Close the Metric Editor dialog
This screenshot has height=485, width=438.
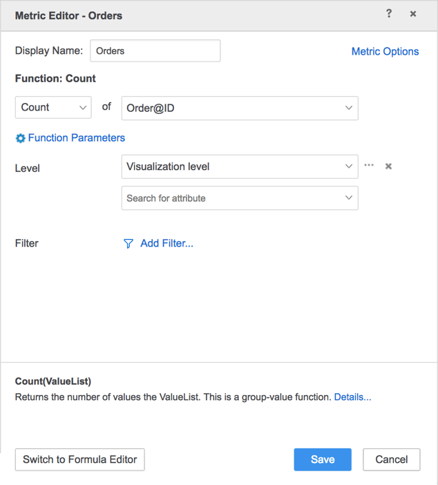pyautogui.click(x=413, y=14)
